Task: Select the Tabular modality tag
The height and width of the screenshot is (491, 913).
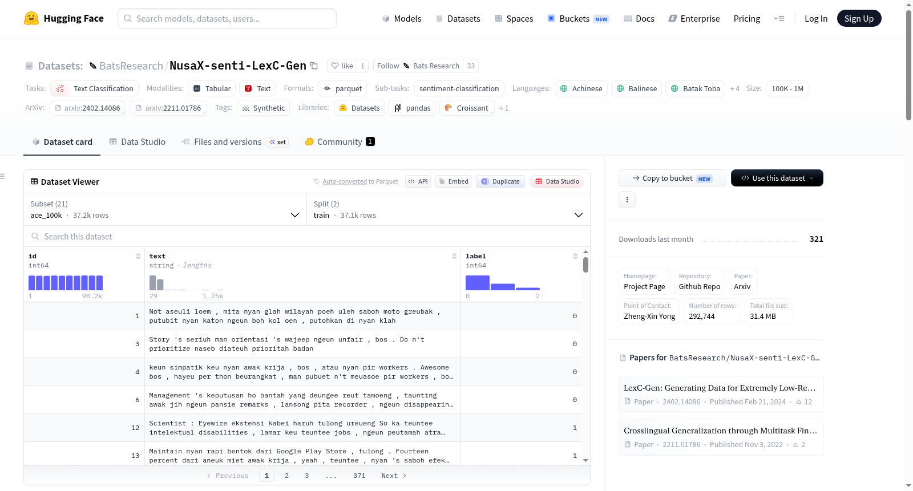Action: (212, 88)
